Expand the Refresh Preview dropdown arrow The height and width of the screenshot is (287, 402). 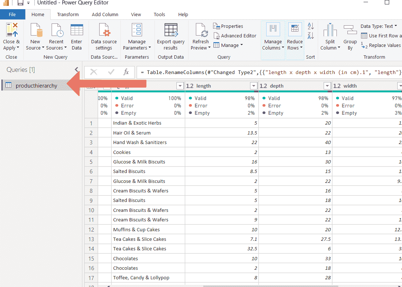[x=209, y=48]
